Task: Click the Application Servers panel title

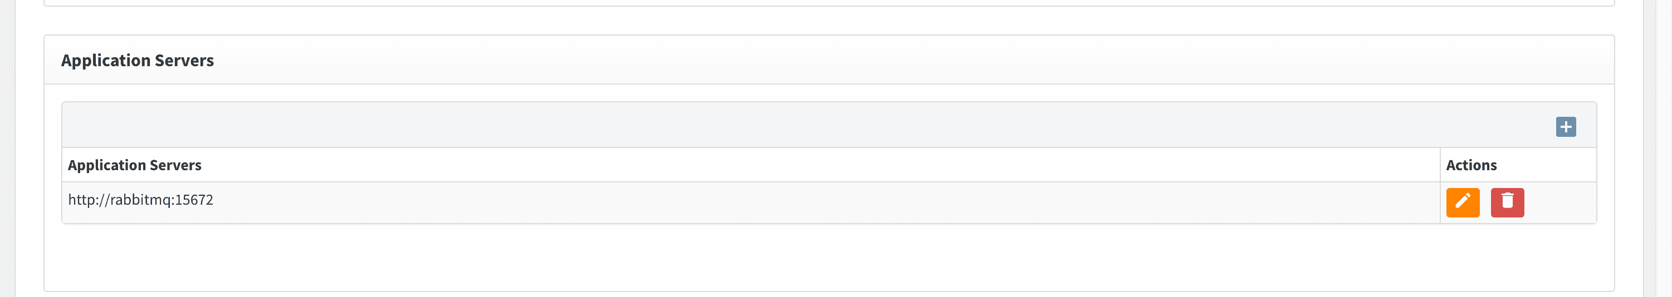Action: click(x=137, y=60)
